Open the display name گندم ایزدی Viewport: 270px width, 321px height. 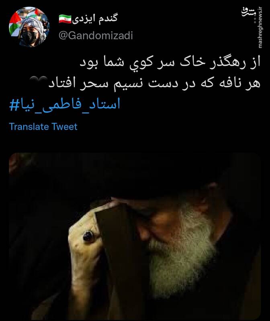pyautogui.click(x=95, y=19)
